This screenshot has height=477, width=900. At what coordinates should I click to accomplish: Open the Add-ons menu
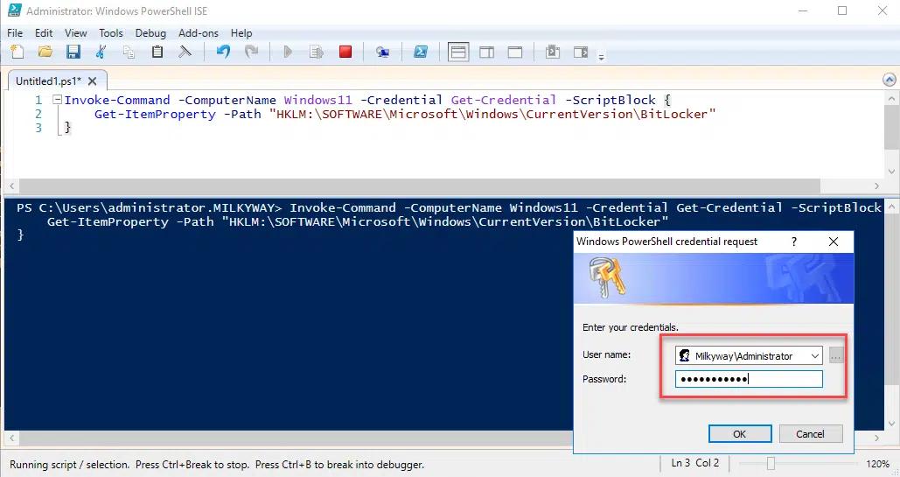199,32
